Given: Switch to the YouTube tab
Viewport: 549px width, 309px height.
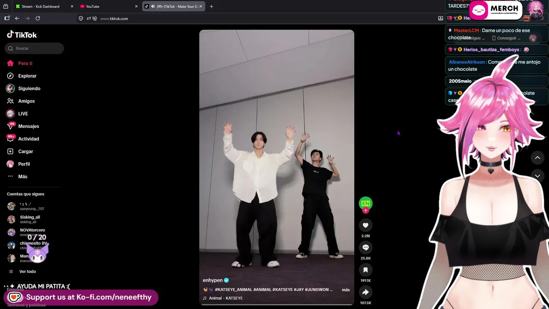Looking at the screenshot, I should click(109, 6).
